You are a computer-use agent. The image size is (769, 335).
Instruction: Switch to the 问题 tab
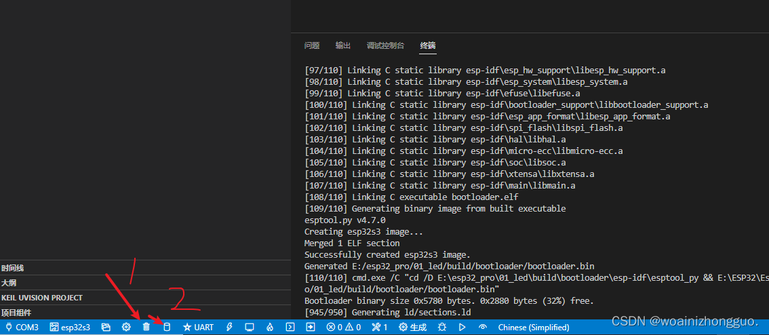pos(312,45)
